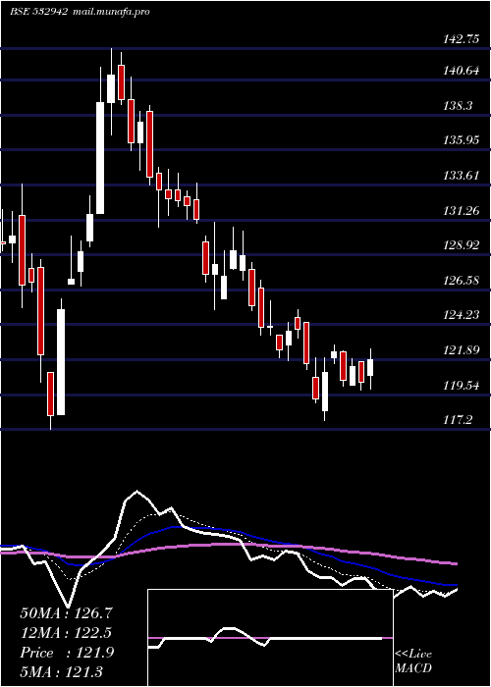Click the <<Live MACD label
491x687 pixels.
tap(413, 661)
